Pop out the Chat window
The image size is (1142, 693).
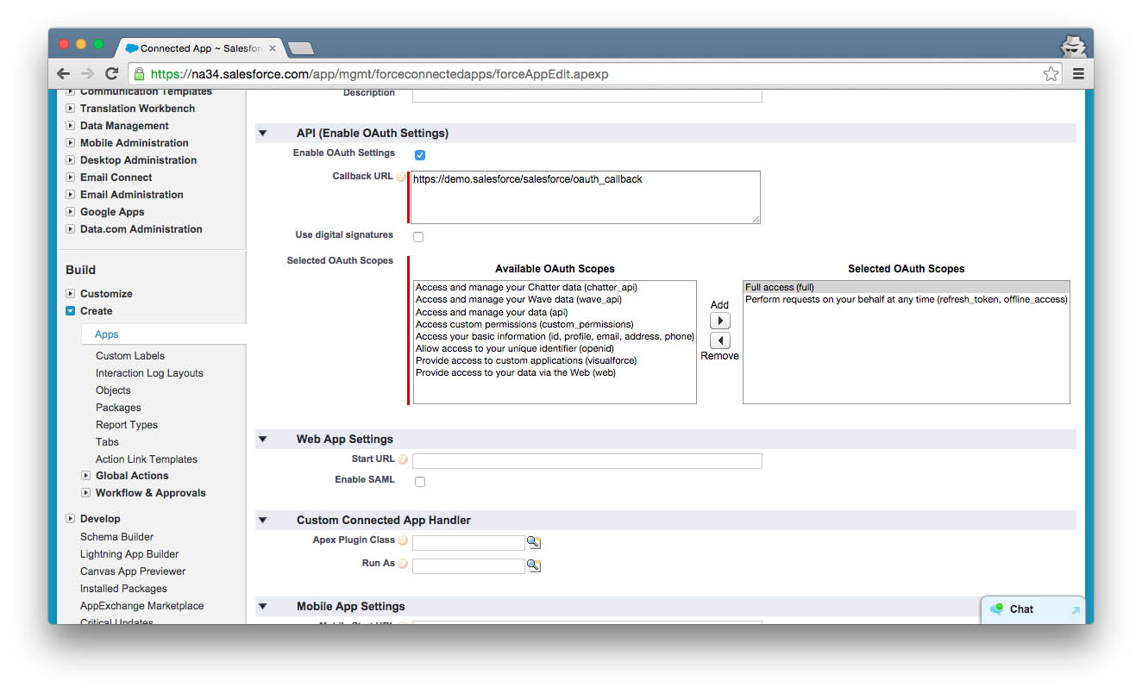1075,610
